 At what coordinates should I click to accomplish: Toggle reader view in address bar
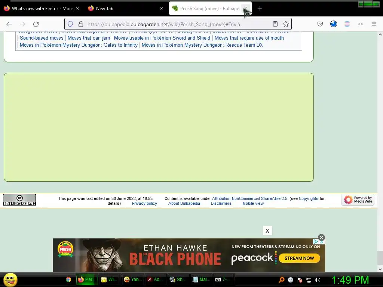pos(275,24)
